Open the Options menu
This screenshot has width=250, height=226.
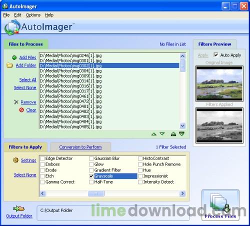click(x=33, y=15)
